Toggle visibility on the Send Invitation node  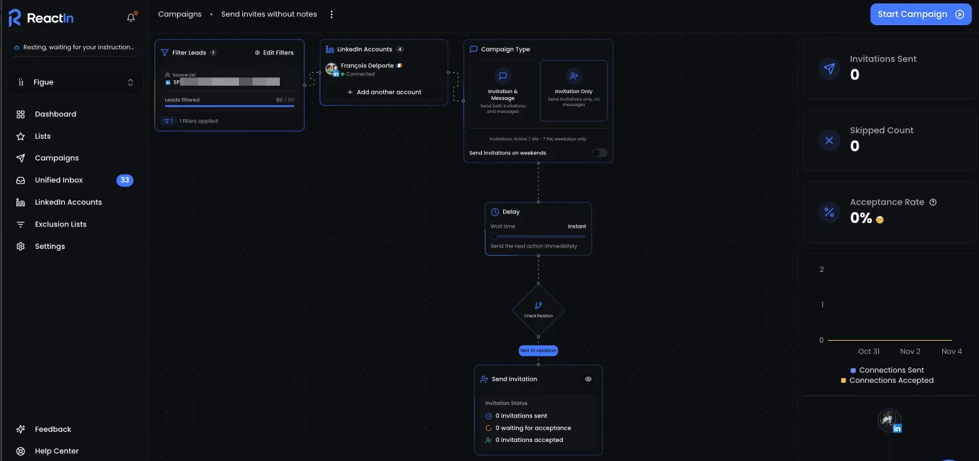(588, 379)
